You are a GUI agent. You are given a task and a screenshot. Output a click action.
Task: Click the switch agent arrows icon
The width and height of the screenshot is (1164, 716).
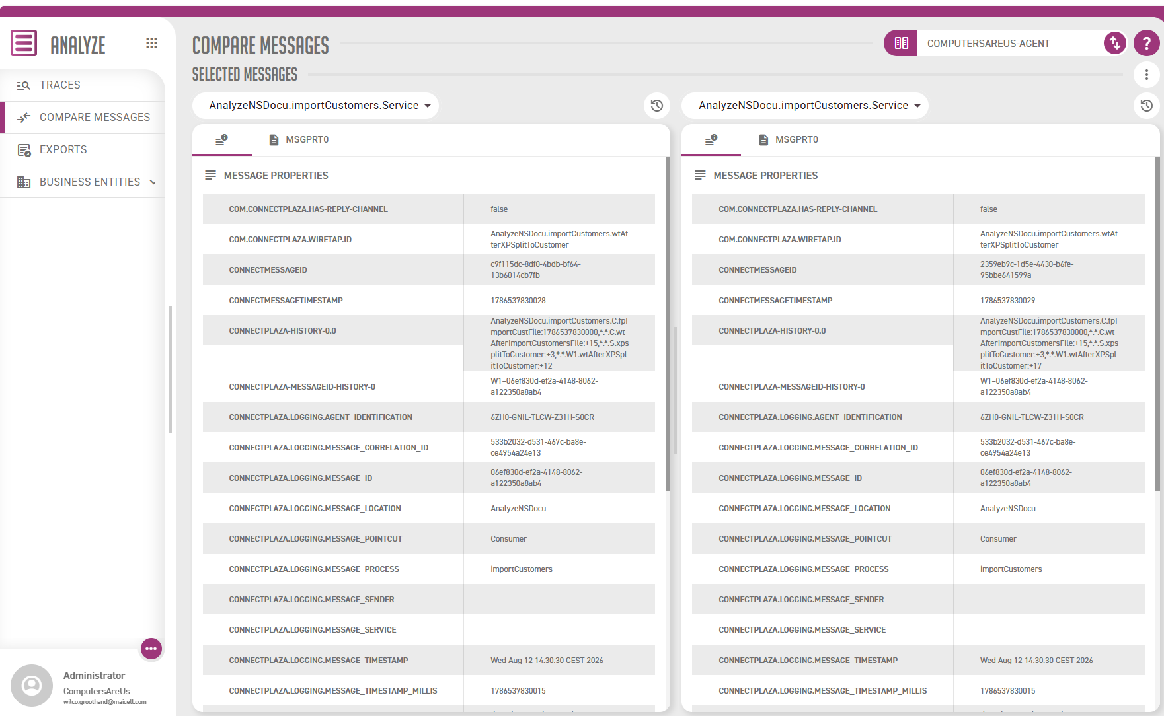(1115, 43)
